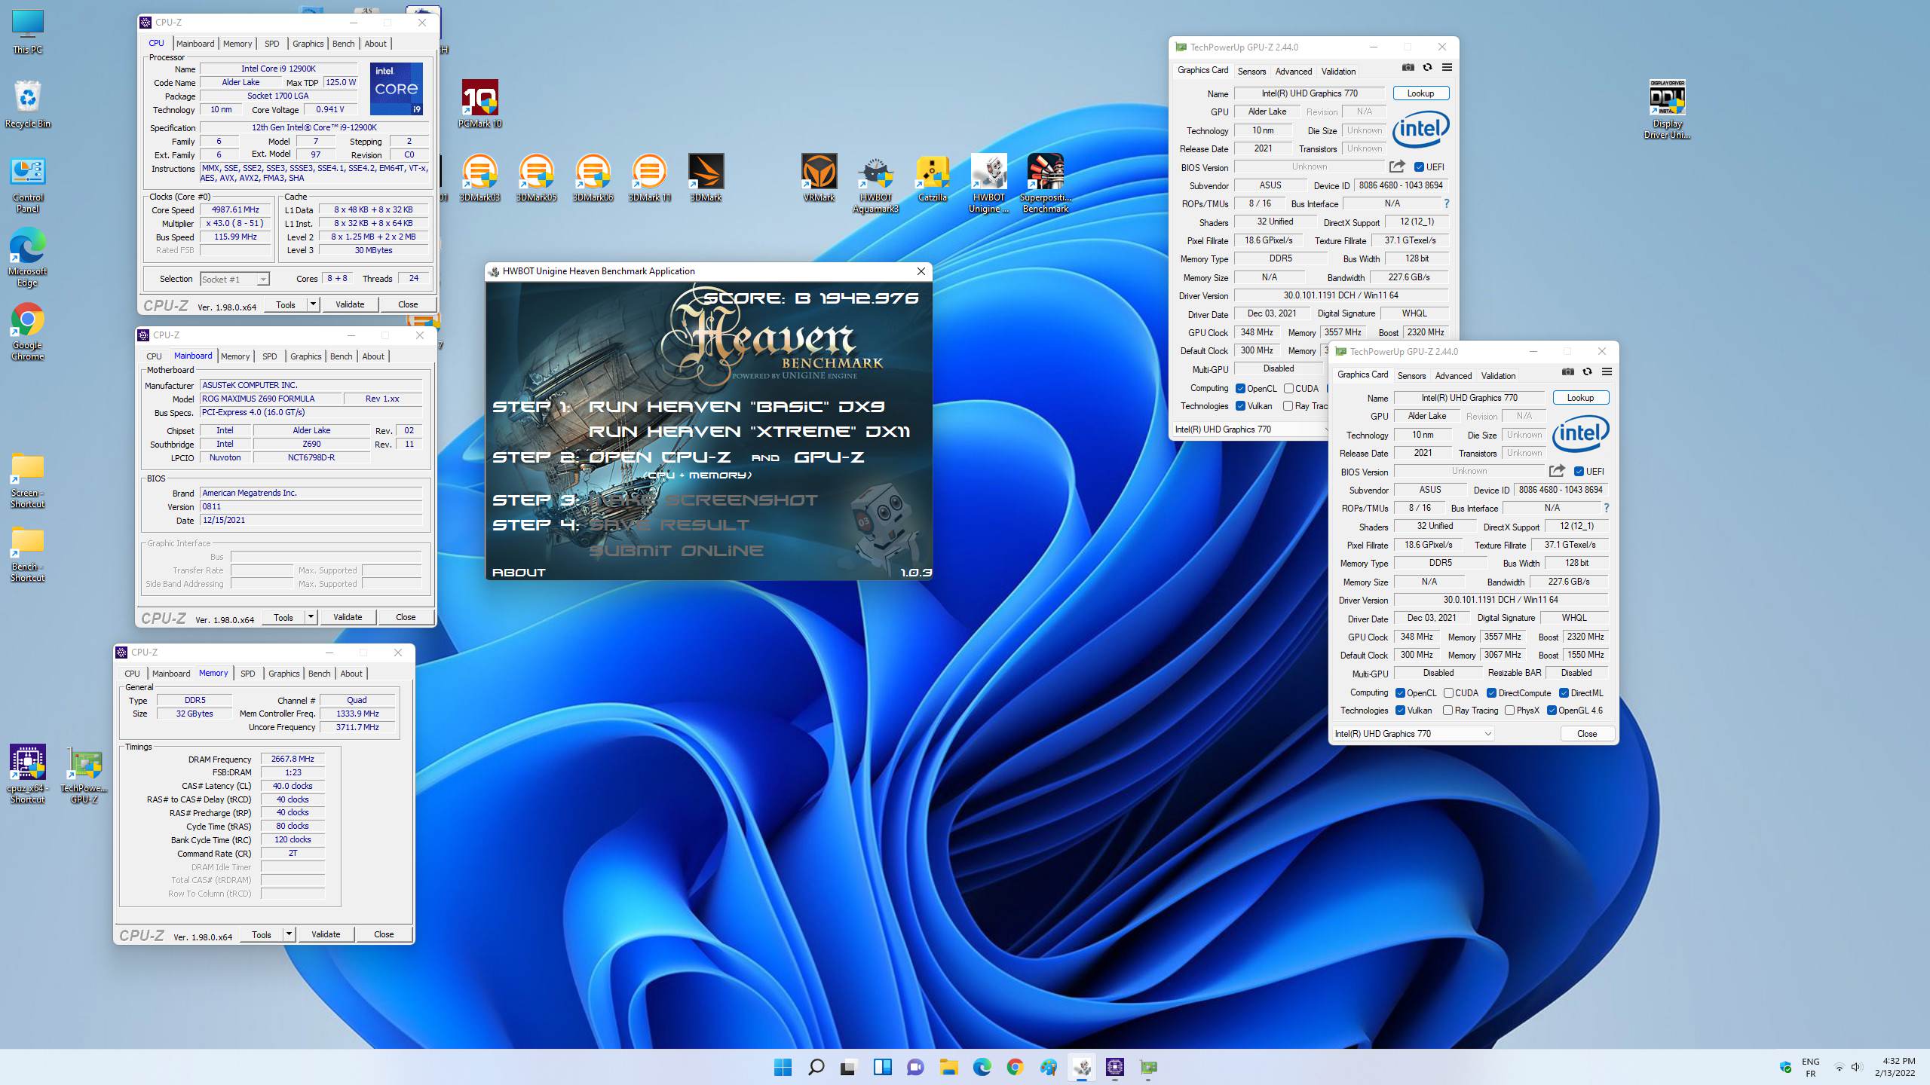Open the 3DMark desktop shortcut

coord(706,178)
